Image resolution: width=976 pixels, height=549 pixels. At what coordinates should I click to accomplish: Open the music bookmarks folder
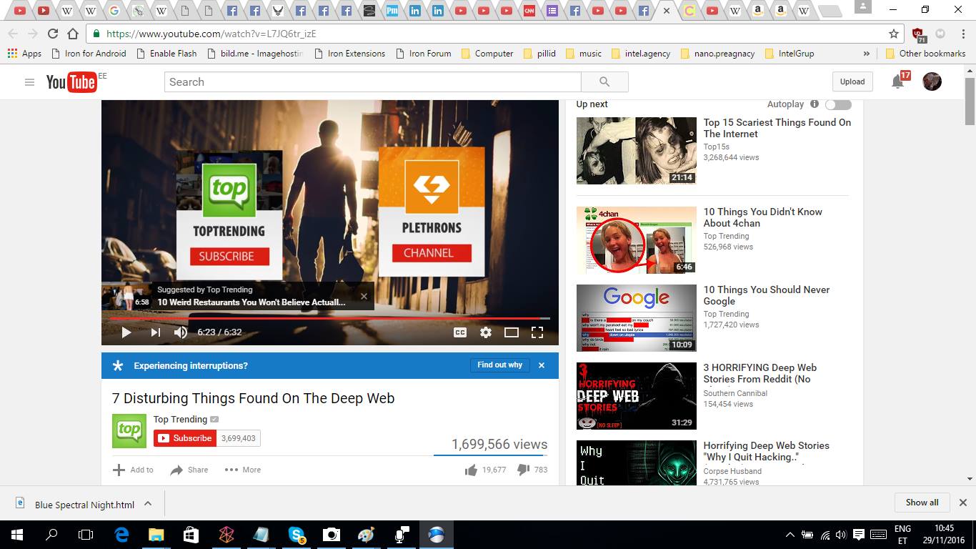583,54
